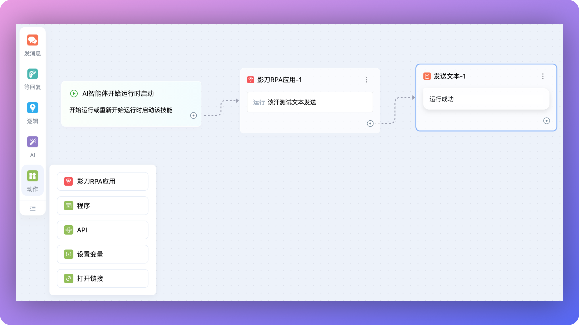Click the green 程序 code icon
The width and height of the screenshot is (579, 325).
tap(68, 206)
